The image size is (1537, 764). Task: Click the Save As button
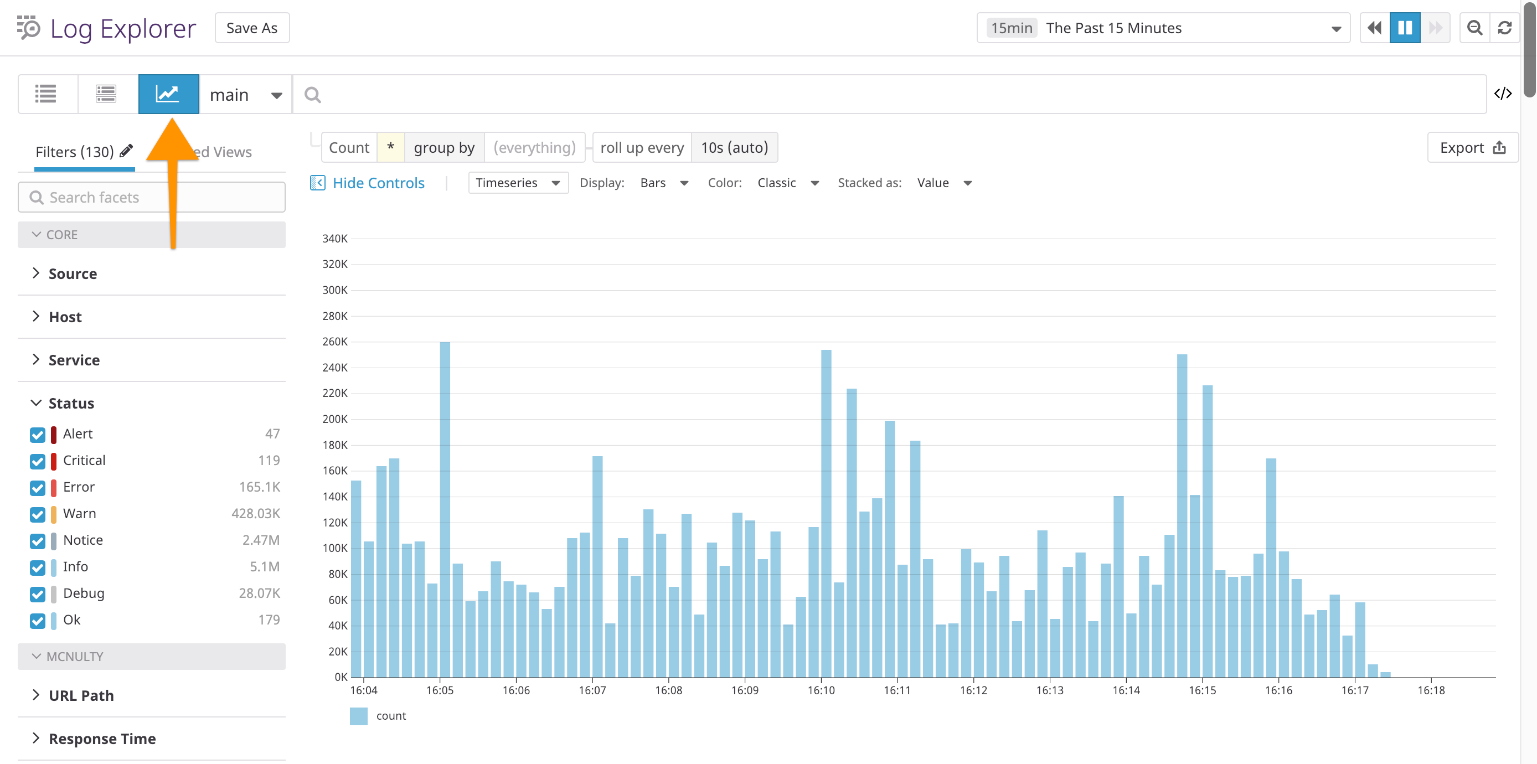252,28
